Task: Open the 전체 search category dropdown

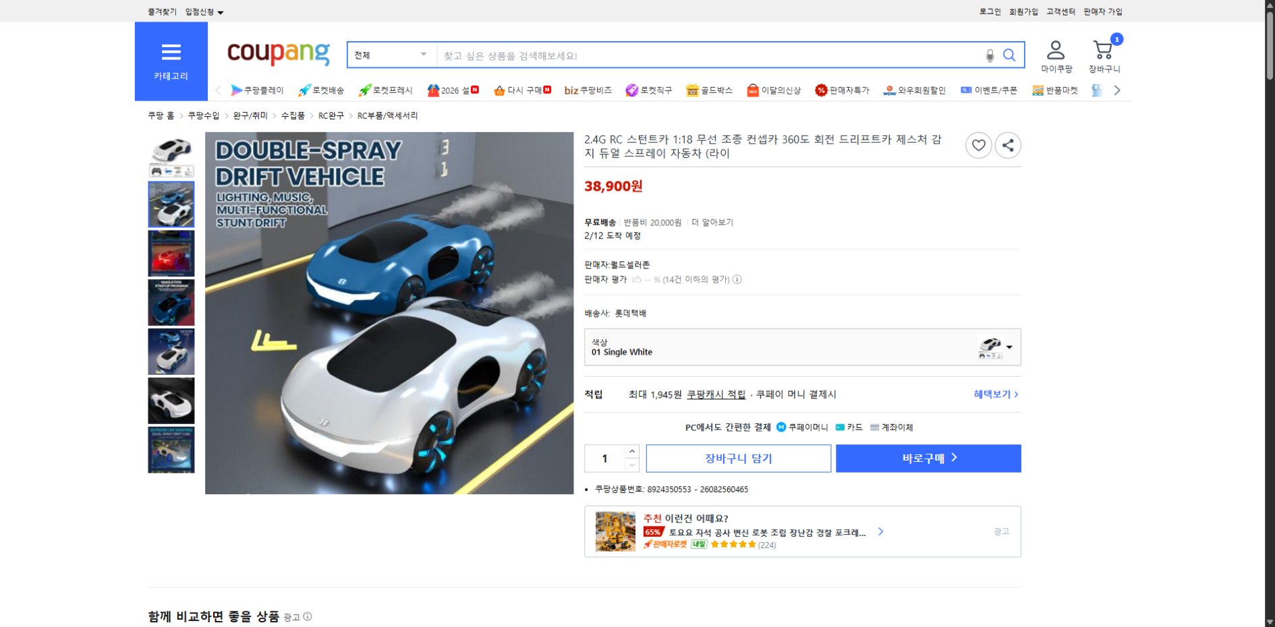Action: (391, 55)
